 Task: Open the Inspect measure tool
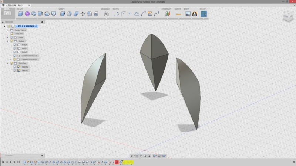[x=178, y=14]
